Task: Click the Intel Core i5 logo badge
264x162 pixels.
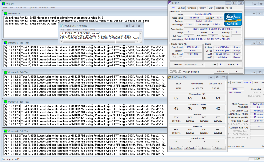Action: click(x=233, y=19)
